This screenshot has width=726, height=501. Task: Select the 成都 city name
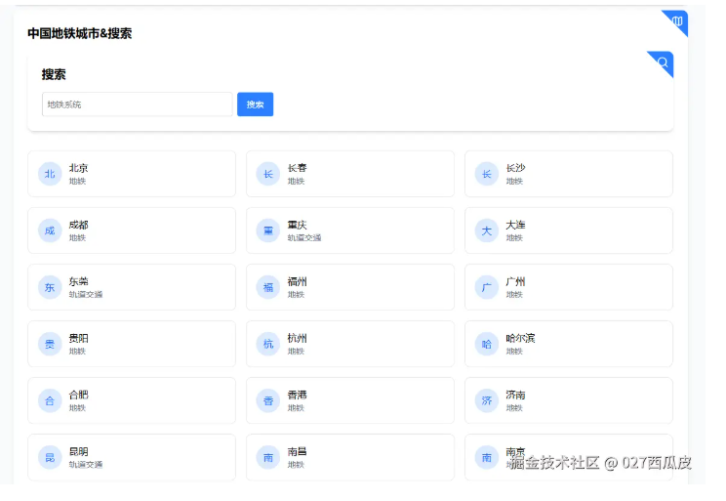click(x=78, y=225)
